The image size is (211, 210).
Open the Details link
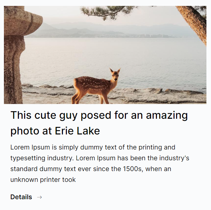click(21, 197)
